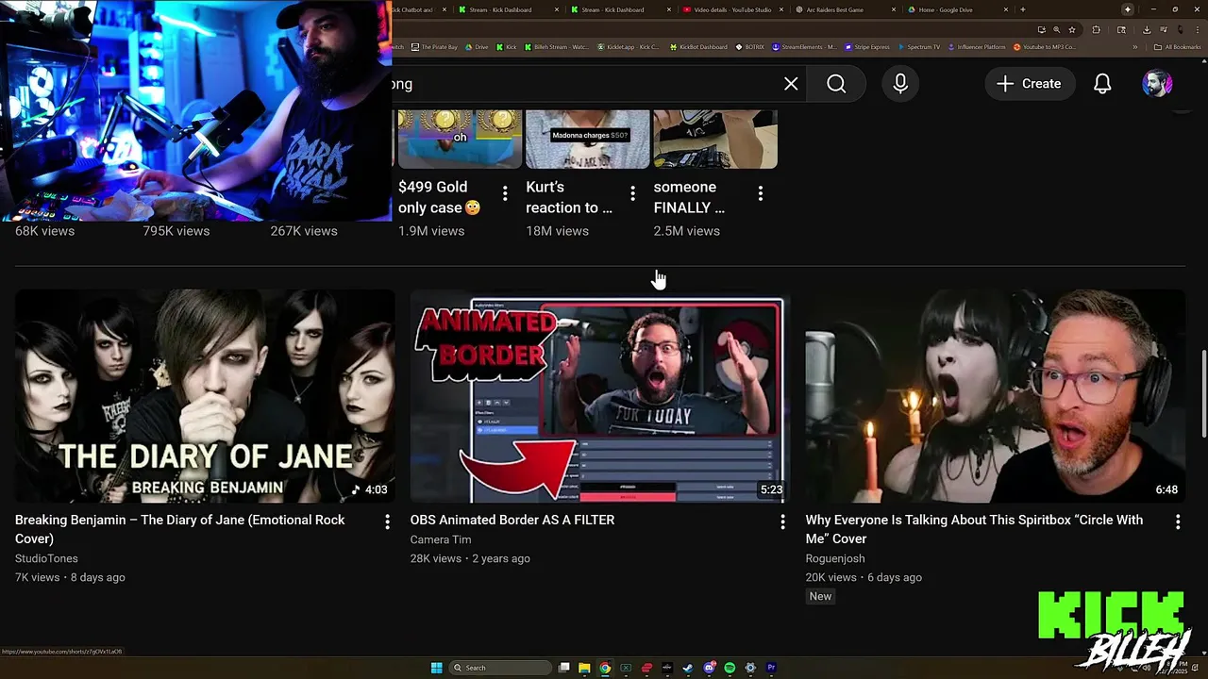Click the title 'OBS Animated Border AS A FILTER'
The height and width of the screenshot is (679, 1208).
[512, 520]
